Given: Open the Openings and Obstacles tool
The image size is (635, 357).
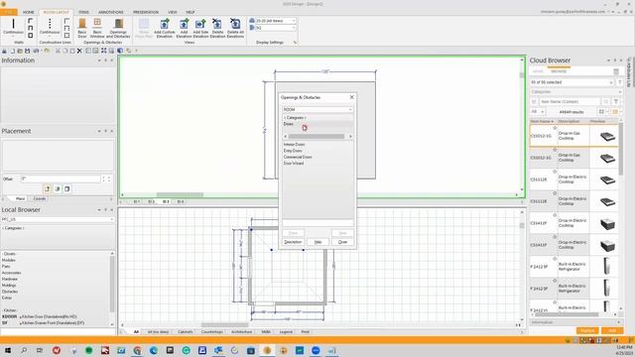Looking at the screenshot, I should (118, 28).
